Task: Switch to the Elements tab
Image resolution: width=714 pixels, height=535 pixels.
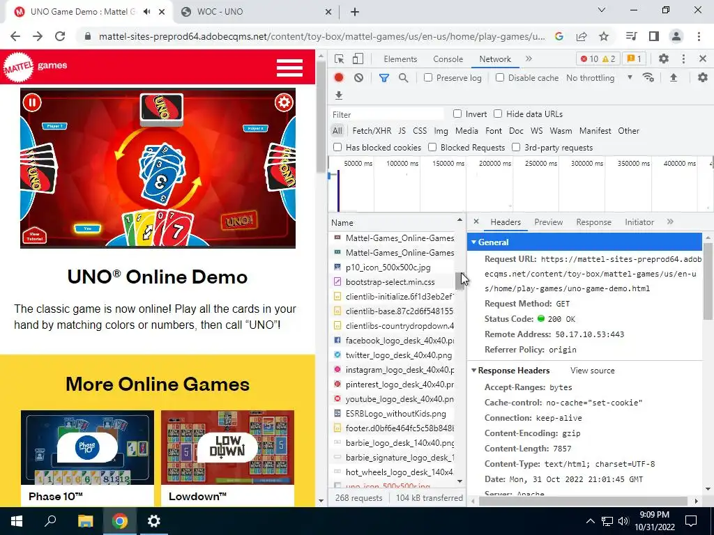Action: coord(400,59)
